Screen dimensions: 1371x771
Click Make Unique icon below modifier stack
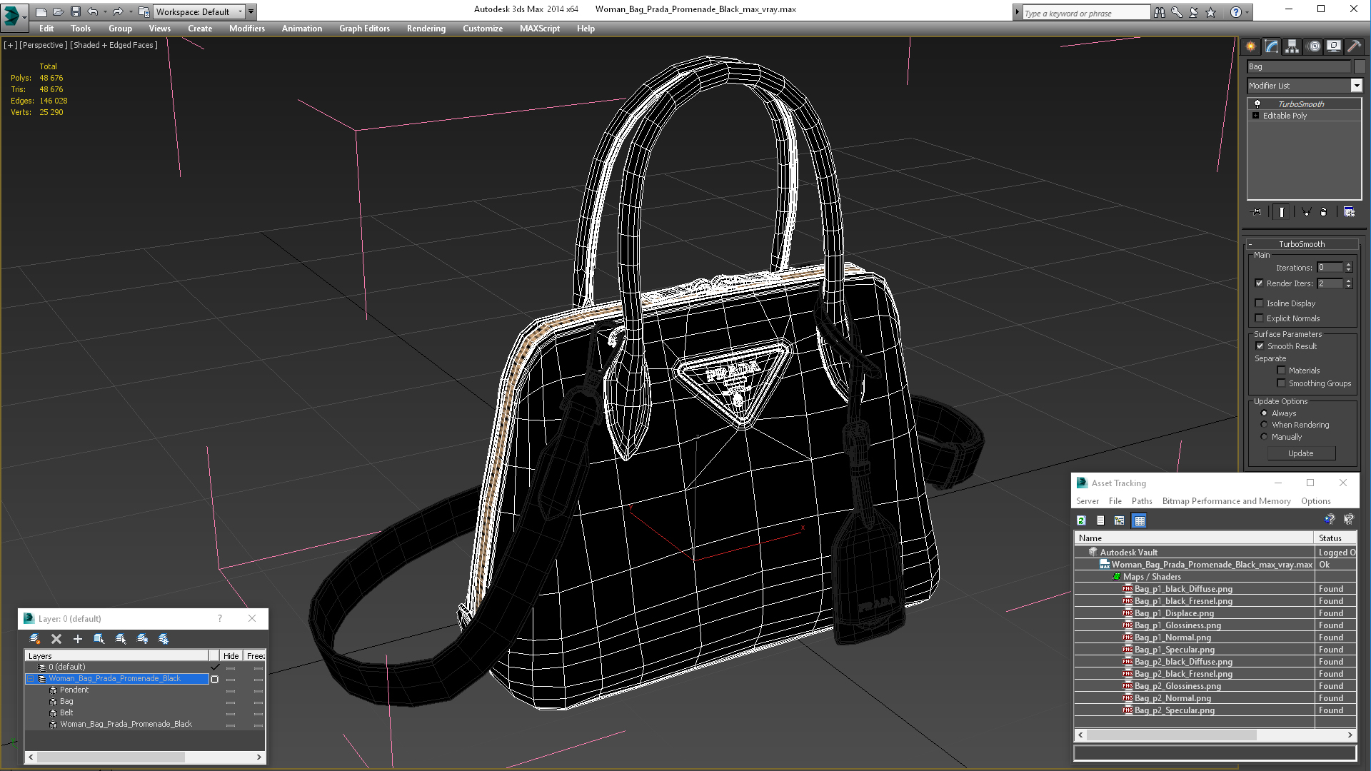coord(1306,212)
